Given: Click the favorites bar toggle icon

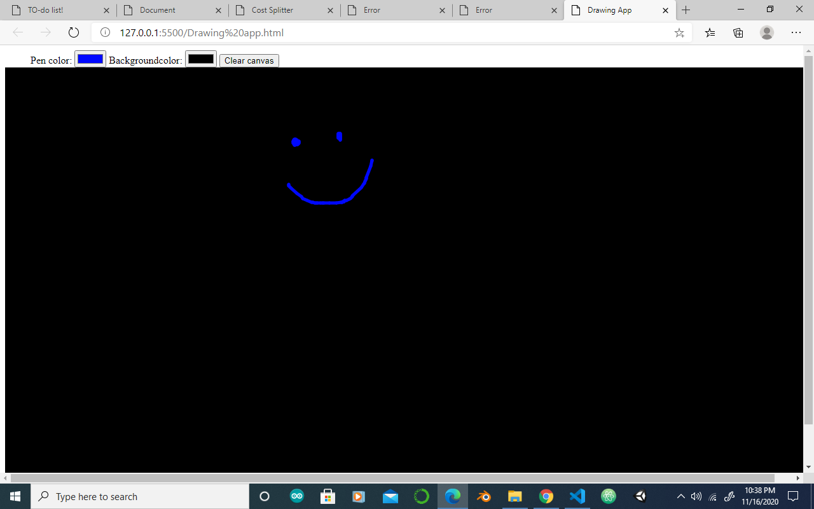Looking at the screenshot, I should pyautogui.click(x=710, y=32).
